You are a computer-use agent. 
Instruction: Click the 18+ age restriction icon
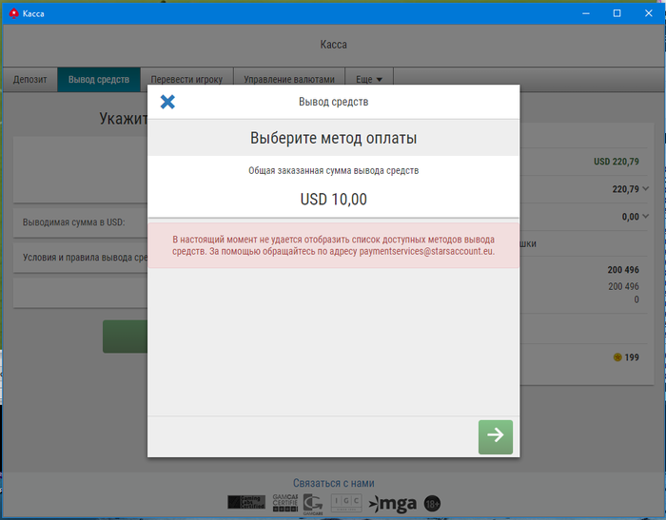(x=432, y=504)
